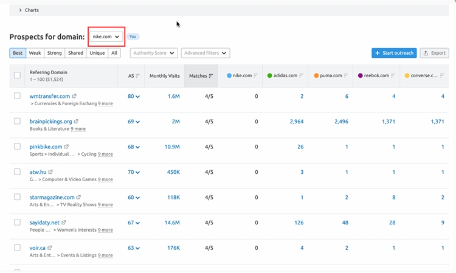
Task: Open the Authority Score filter dropdown
Action: 154,53
